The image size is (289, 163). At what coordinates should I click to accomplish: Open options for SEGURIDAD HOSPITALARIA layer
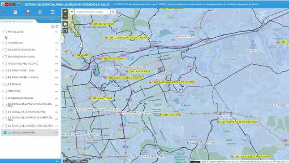coord(56,57)
